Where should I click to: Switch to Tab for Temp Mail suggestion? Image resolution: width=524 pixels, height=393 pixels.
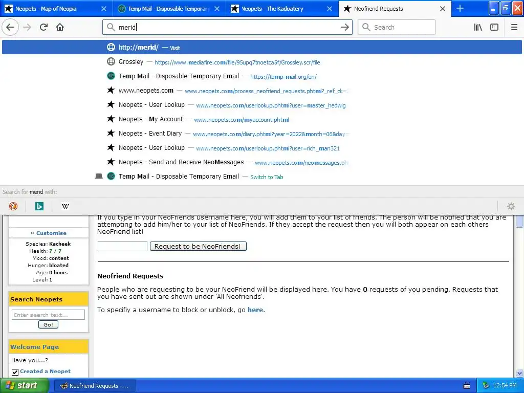[261, 177]
